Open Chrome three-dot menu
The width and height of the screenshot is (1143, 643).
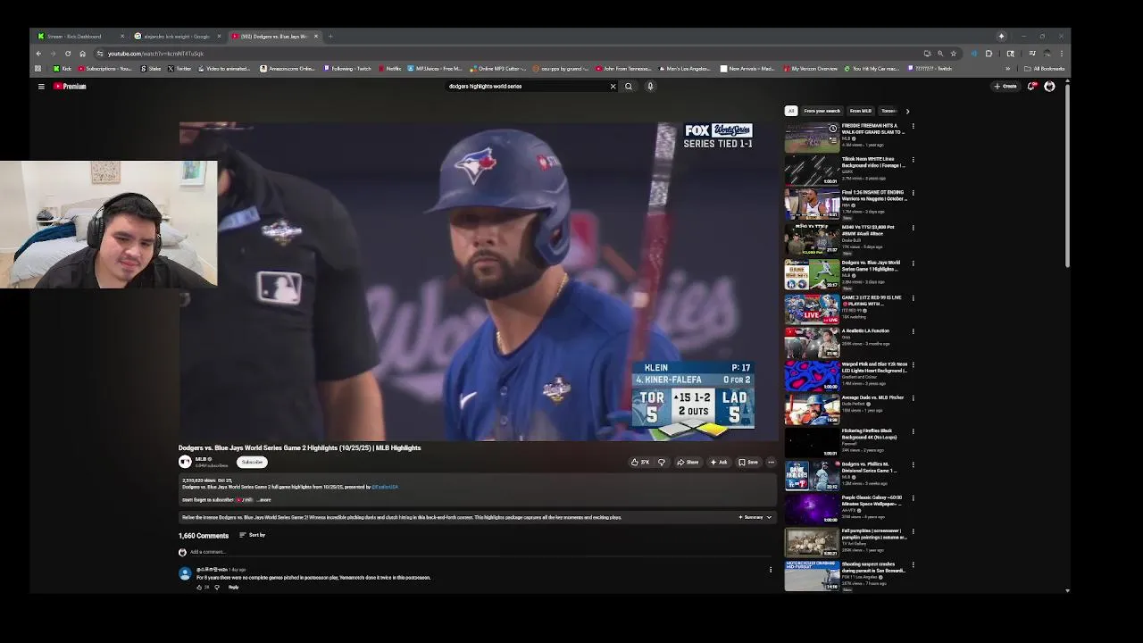coord(1061,54)
